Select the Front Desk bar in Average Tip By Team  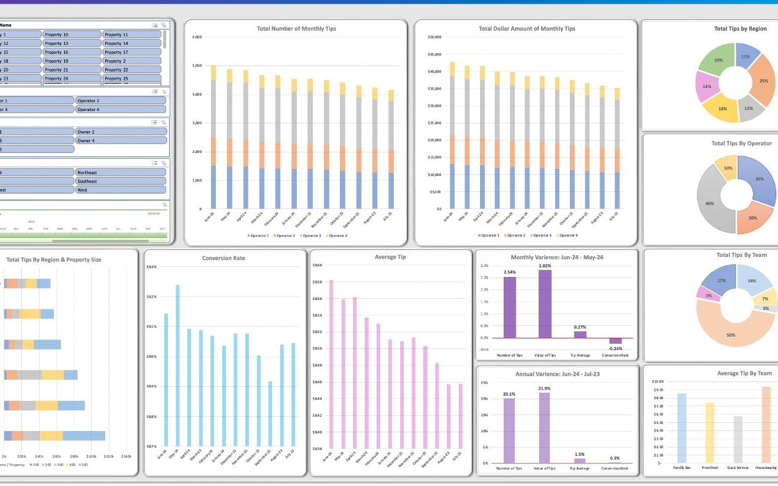(x=709, y=433)
